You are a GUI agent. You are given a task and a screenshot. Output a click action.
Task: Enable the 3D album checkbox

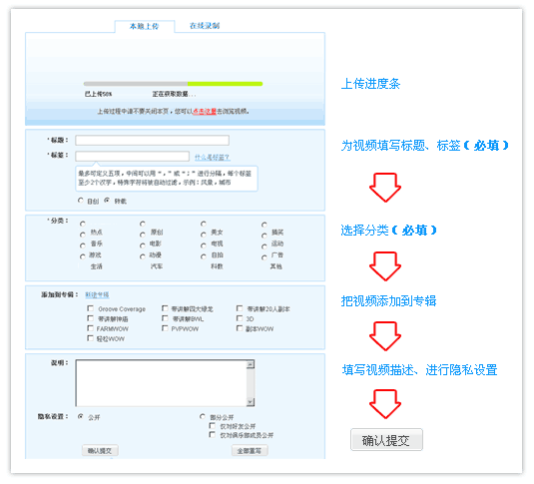240,318
